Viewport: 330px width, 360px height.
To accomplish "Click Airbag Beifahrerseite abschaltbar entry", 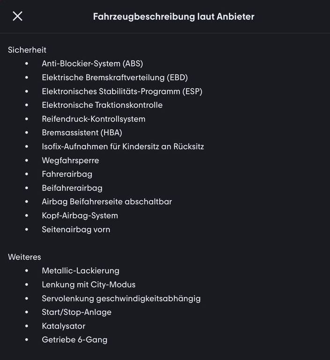I will click(x=107, y=202).
